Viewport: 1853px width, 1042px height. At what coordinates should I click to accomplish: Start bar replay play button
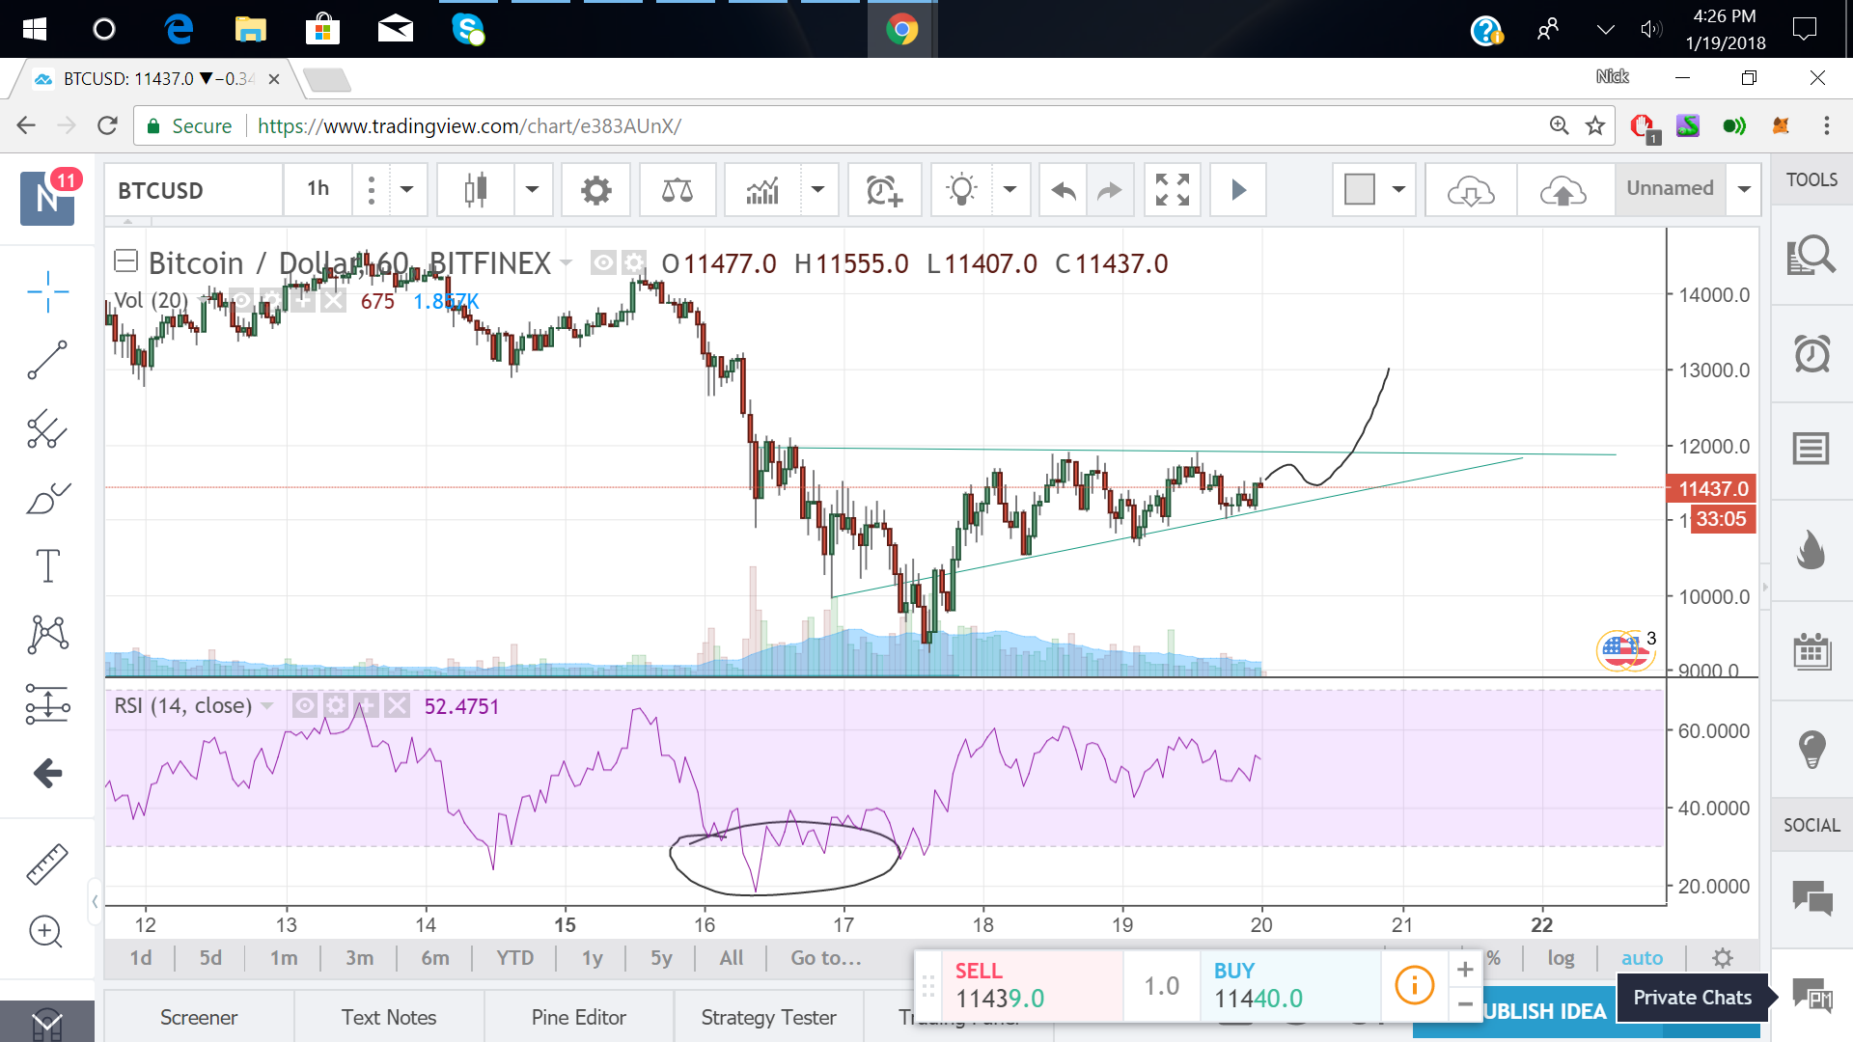1238,190
